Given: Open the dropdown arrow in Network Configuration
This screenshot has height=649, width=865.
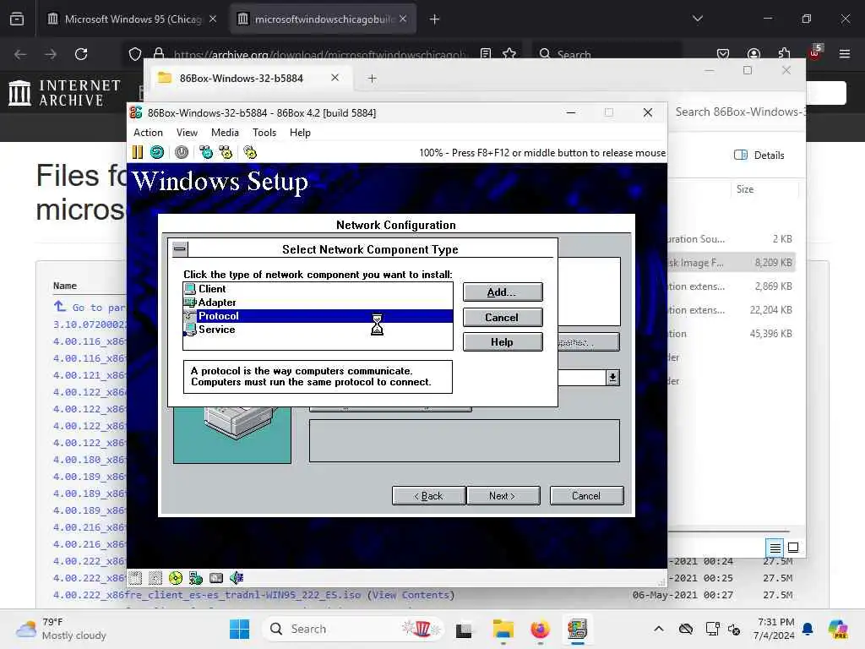Looking at the screenshot, I should pyautogui.click(x=612, y=378).
